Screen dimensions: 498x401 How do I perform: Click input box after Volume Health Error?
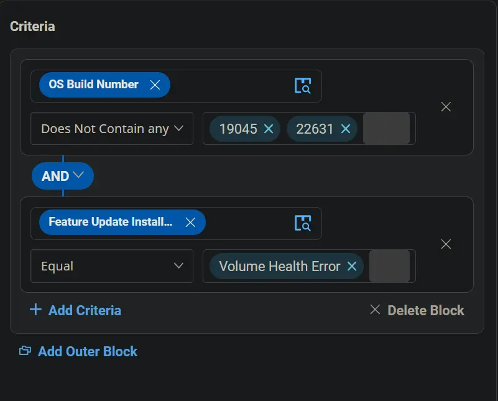(x=389, y=266)
